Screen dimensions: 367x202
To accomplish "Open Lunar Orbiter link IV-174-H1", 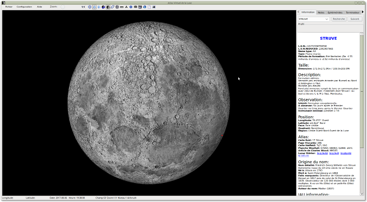I will [322, 153].
